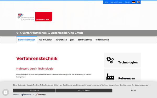The image size is (157, 98).
Task: Open the eRecht24 logo link
Action: pyautogui.click(x=41, y=95)
